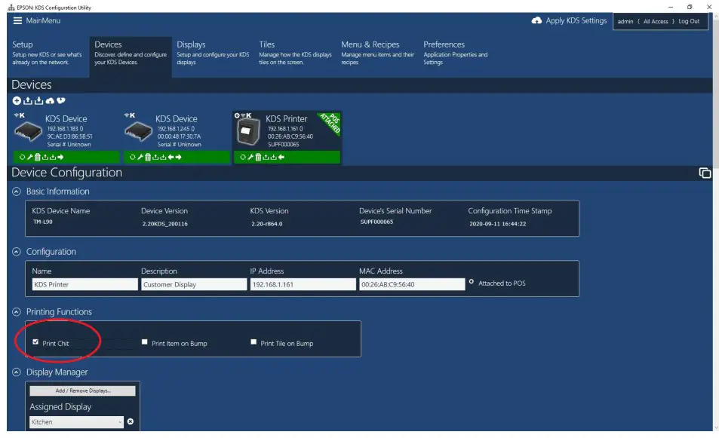Click upload icon on device 192.168.1.245 card

[x=155, y=157]
